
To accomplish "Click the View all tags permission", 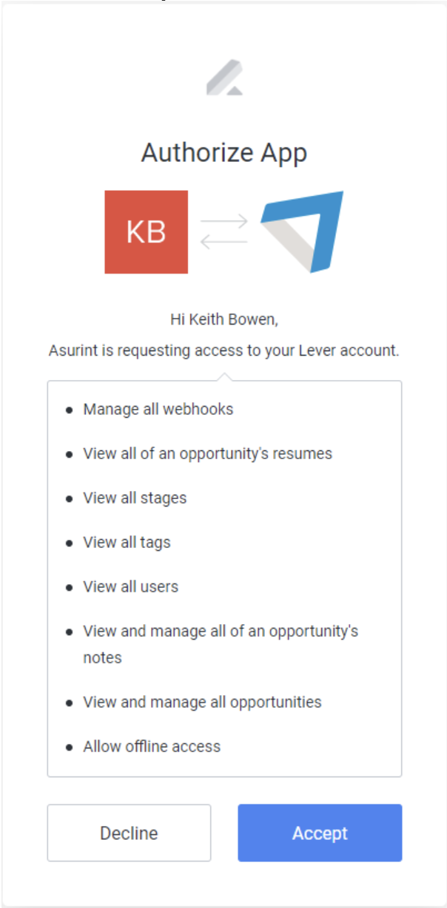I will 127,542.
